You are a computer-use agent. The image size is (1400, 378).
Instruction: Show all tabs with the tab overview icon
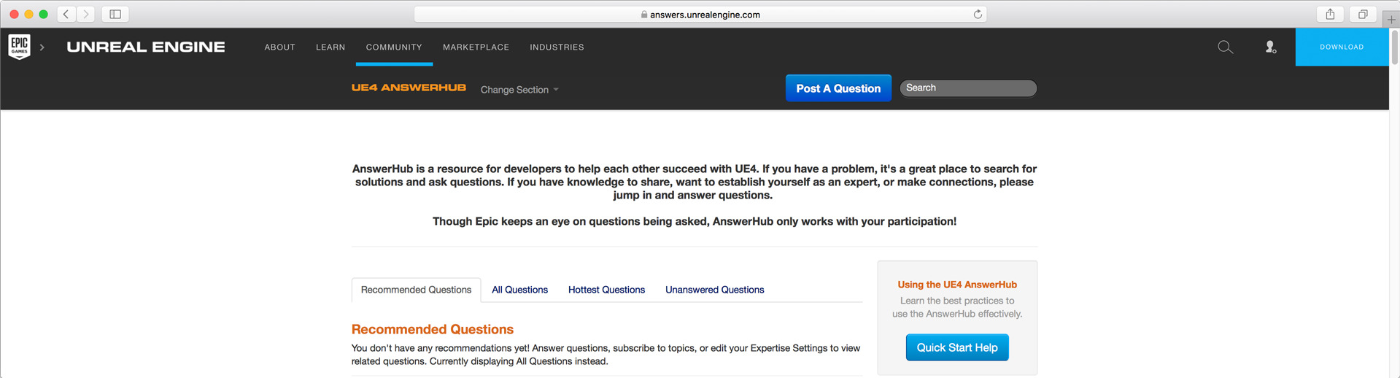tap(1363, 14)
